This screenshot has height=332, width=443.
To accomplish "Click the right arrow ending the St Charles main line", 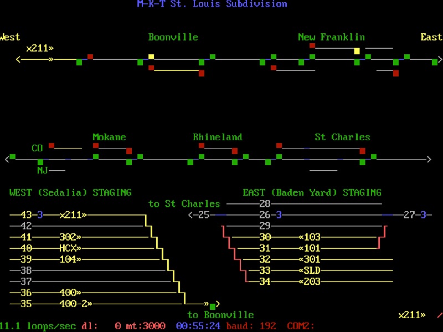I will (x=429, y=159).
